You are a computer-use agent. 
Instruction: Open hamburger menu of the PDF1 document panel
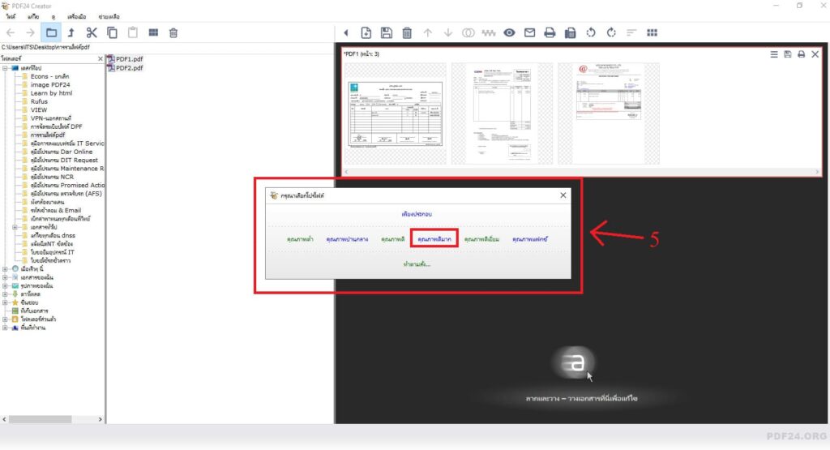(773, 54)
